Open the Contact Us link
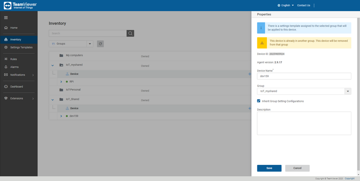 [303, 5]
